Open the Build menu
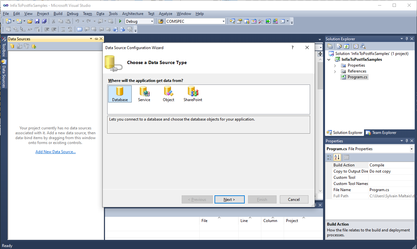 pos(58,14)
